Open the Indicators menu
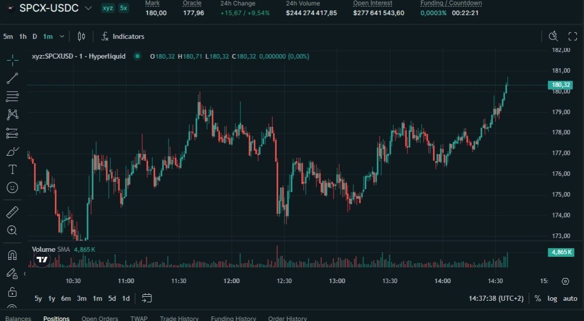Viewport: 584px width, 321px height. click(x=123, y=36)
